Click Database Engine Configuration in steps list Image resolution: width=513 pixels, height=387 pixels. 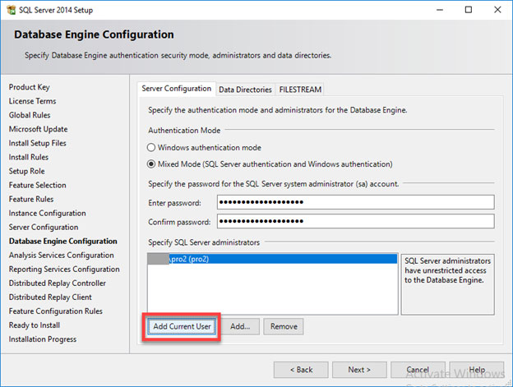click(x=62, y=242)
